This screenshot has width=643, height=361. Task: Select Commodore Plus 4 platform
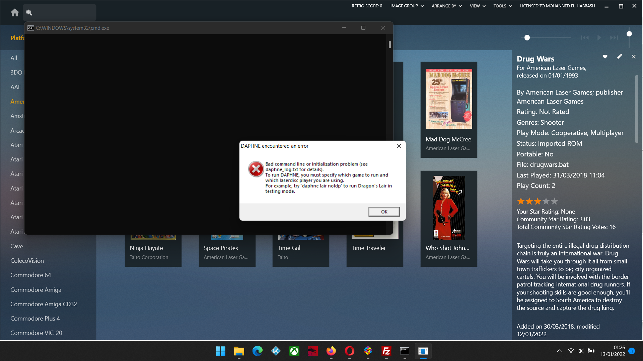[x=35, y=319]
